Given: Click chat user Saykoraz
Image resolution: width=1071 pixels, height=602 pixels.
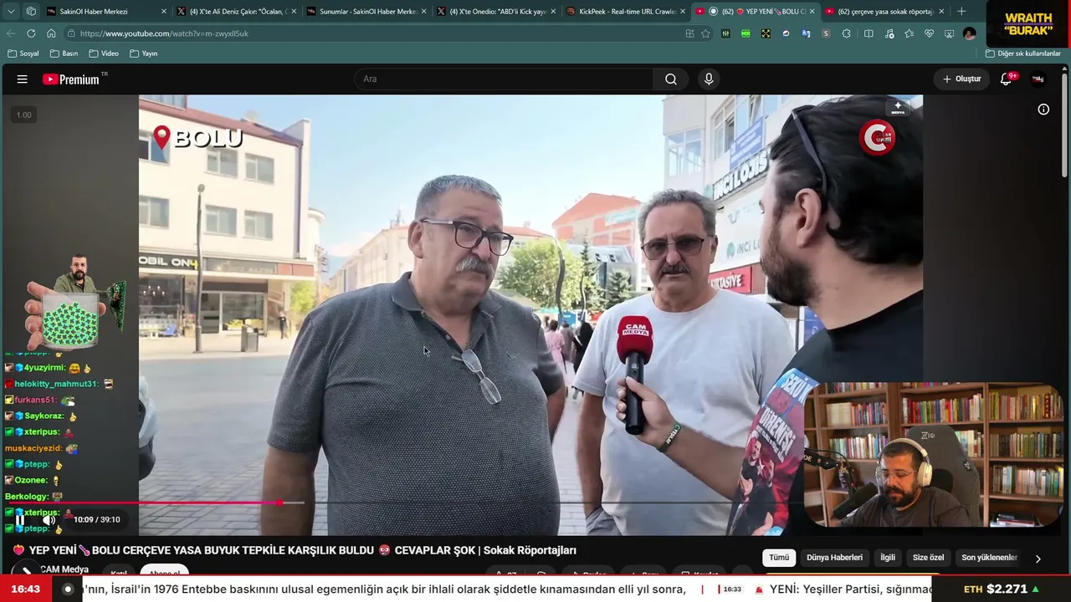Looking at the screenshot, I should [x=44, y=416].
